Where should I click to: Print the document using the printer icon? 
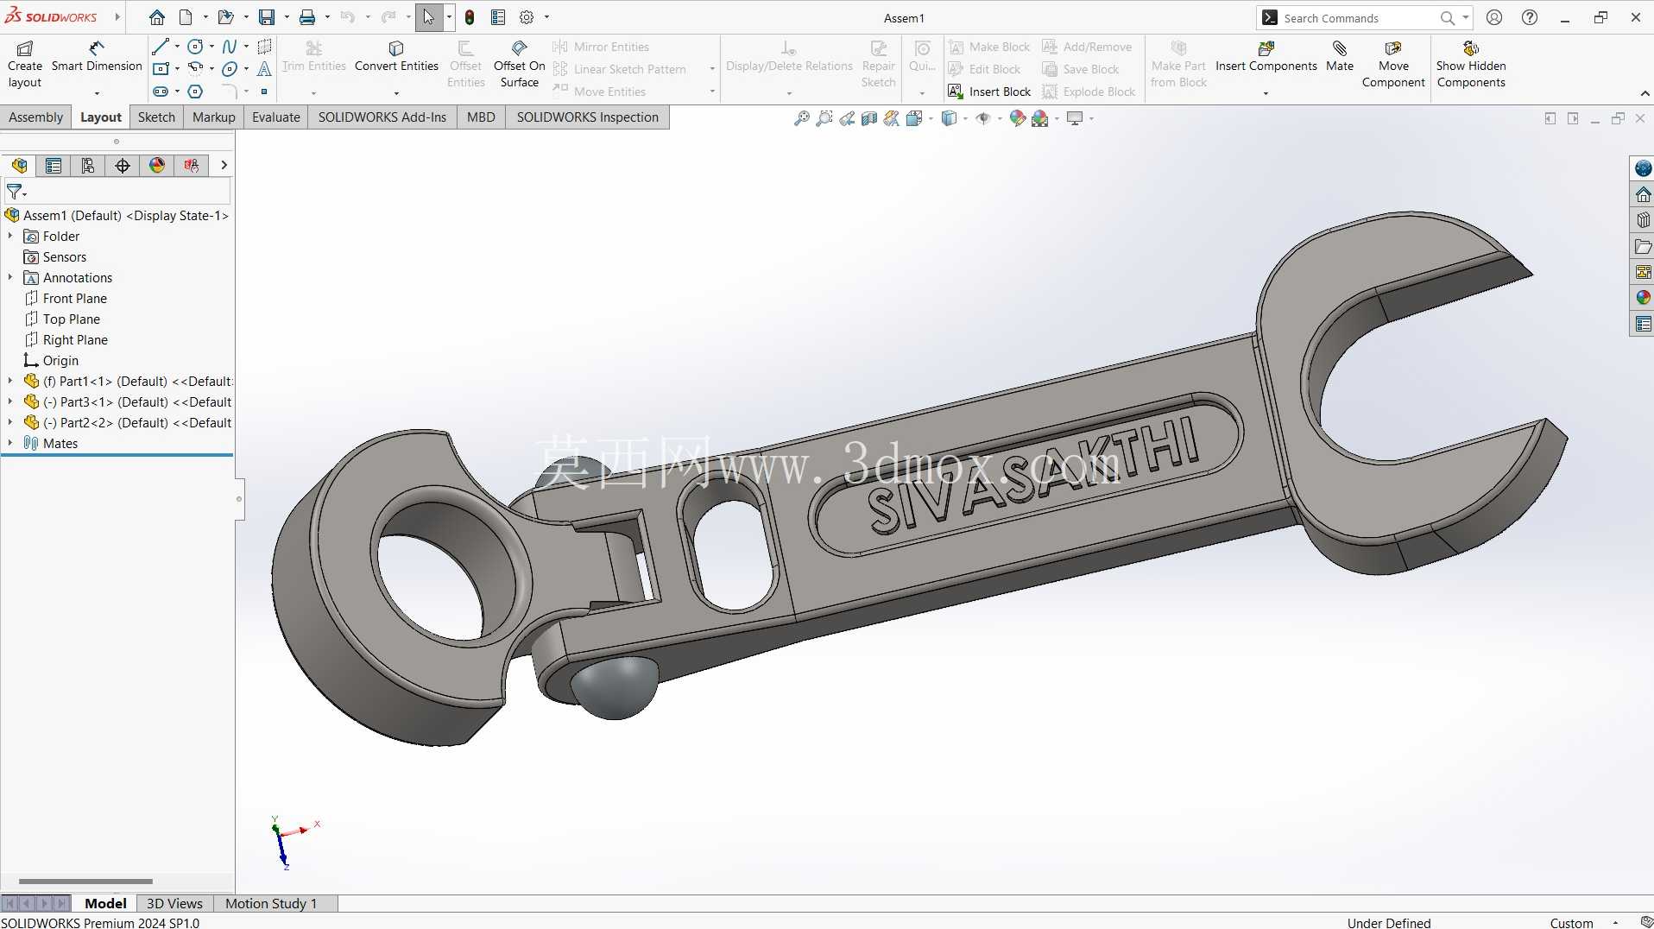pyautogui.click(x=307, y=17)
